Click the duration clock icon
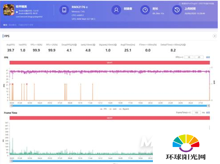Image resolution: width=220 pixels, height=164 pixels. (x=145, y=10)
